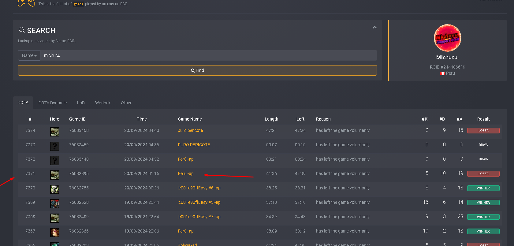Click the Result column header
The image size is (514, 246).
pos(483,119)
